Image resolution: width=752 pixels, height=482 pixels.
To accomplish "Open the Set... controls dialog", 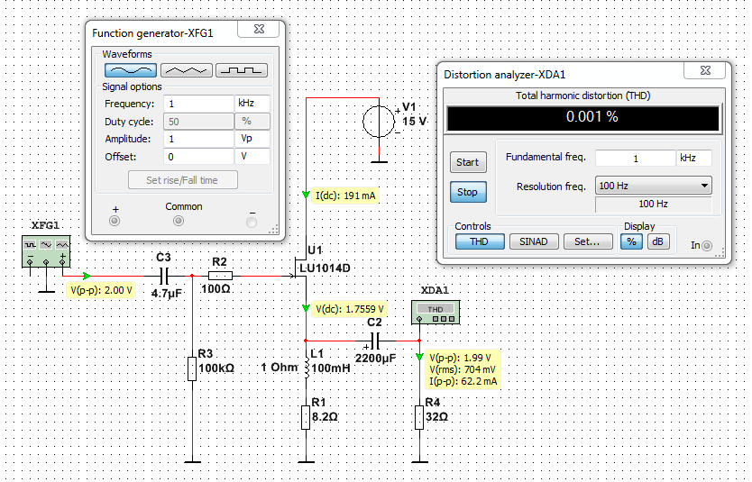I will pyautogui.click(x=588, y=241).
